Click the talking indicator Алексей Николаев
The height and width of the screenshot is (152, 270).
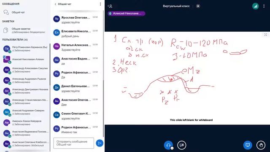(126, 14)
